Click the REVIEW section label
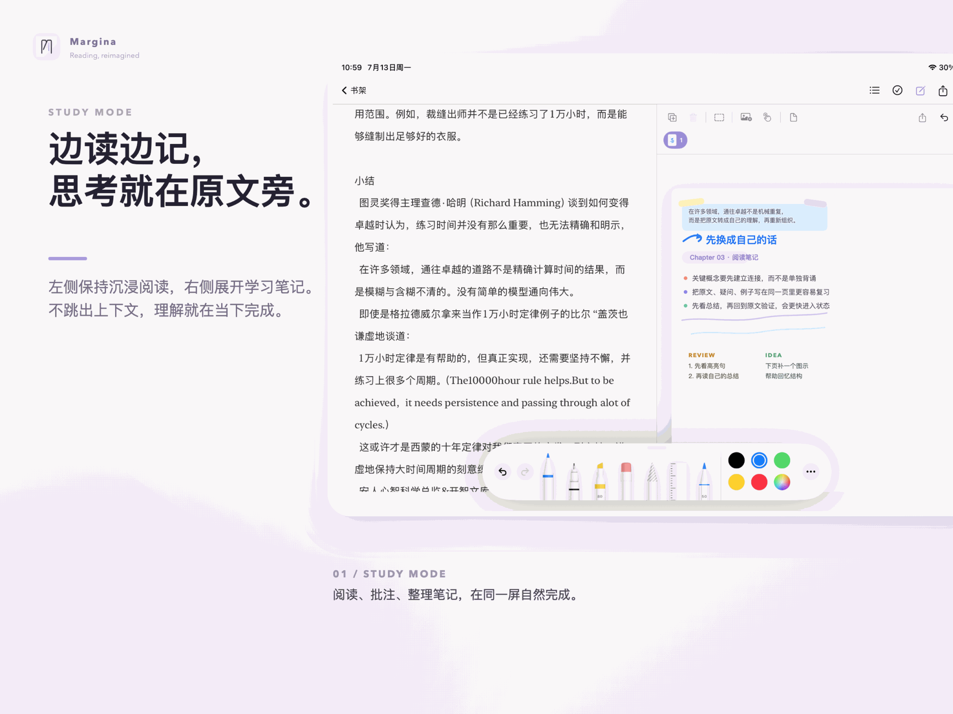 click(701, 355)
